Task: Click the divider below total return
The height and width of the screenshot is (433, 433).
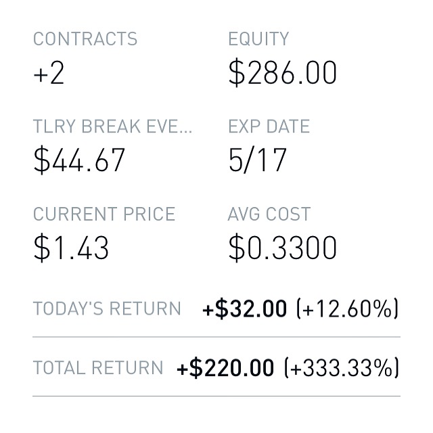Action: coord(216,396)
